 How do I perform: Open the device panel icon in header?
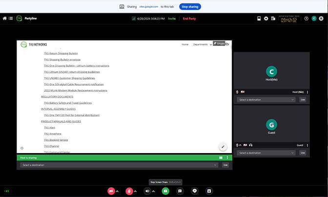pos(259,19)
